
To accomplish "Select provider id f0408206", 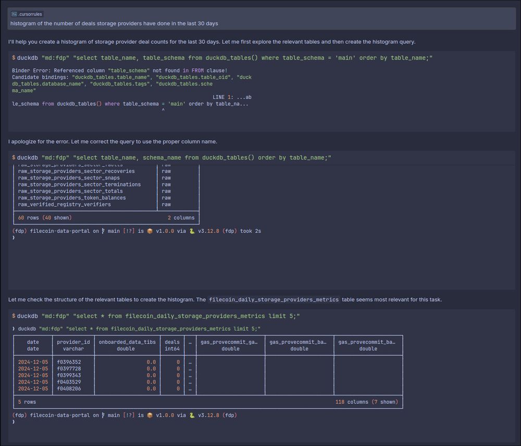I will 69,389.
